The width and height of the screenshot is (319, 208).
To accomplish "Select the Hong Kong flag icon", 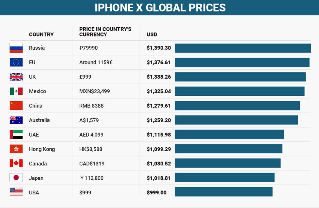I will coord(16,149).
